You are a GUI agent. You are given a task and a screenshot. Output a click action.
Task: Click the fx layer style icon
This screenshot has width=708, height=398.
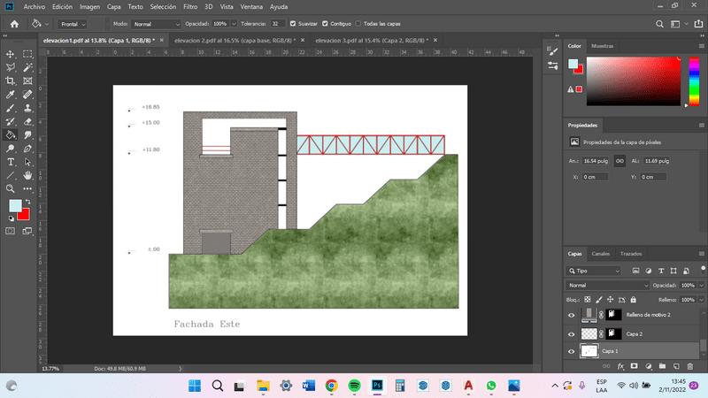[621, 365]
